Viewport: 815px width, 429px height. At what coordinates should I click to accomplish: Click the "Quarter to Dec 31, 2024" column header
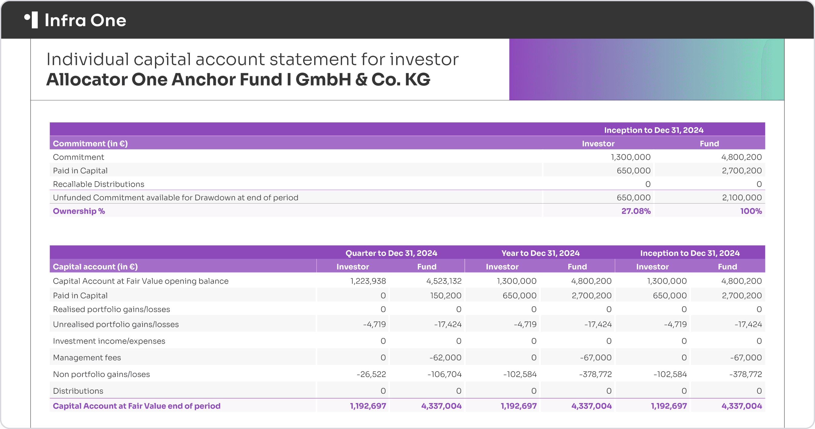point(391,253)
